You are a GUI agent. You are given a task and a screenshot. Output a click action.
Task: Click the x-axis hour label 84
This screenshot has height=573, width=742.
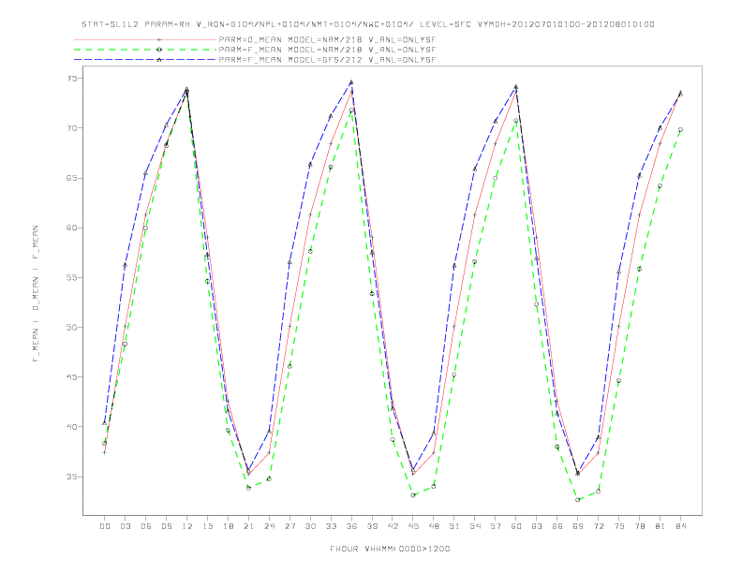click(x=680, y=526)
